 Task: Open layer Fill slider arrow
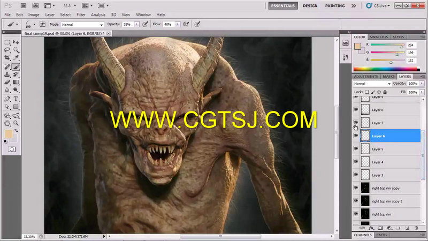click(x=422, y=92)
